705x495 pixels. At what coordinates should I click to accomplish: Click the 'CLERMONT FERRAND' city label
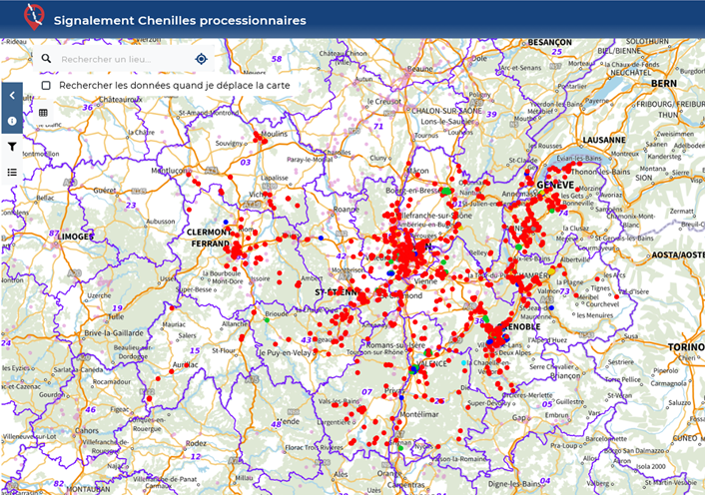pyautogui.click(x=209, y=239)
